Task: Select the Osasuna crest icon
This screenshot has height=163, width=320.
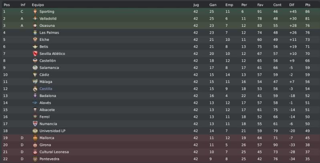Action: [35, 26]
